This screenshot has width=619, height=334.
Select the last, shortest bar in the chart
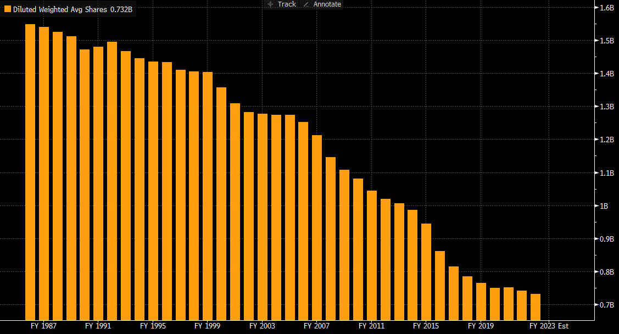point(536,307)
